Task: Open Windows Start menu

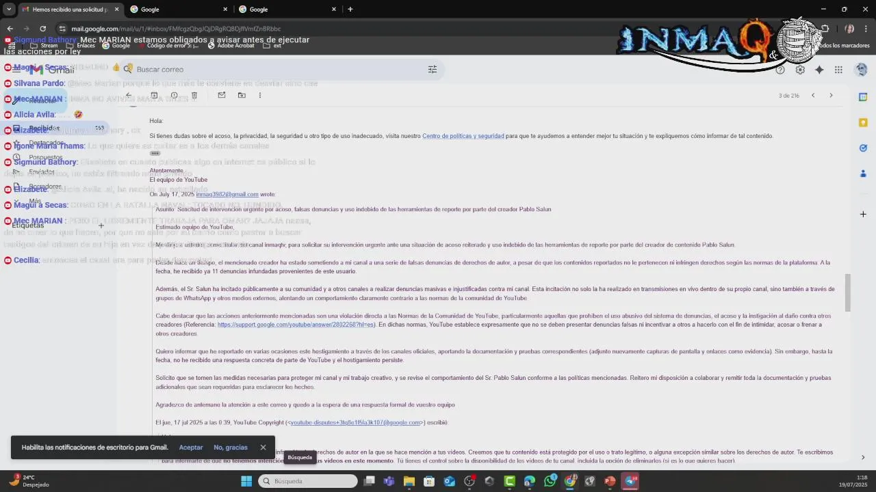Action: pyautogui.click(x=246, y=481)
